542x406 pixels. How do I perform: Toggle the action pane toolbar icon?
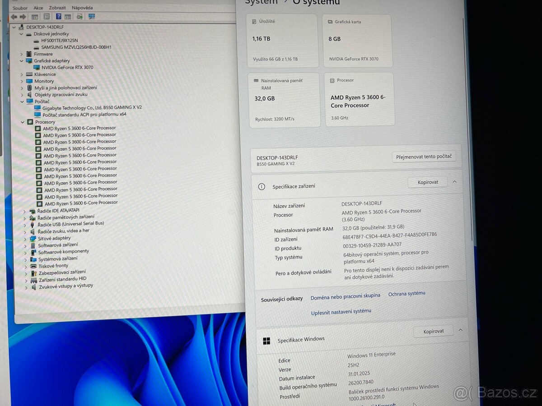pos(68,17)
